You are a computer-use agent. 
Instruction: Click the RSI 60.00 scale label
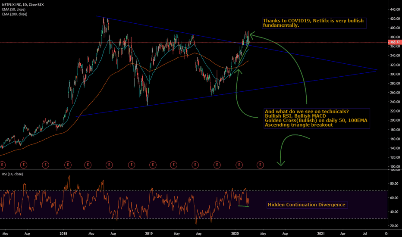coord(394,198)
